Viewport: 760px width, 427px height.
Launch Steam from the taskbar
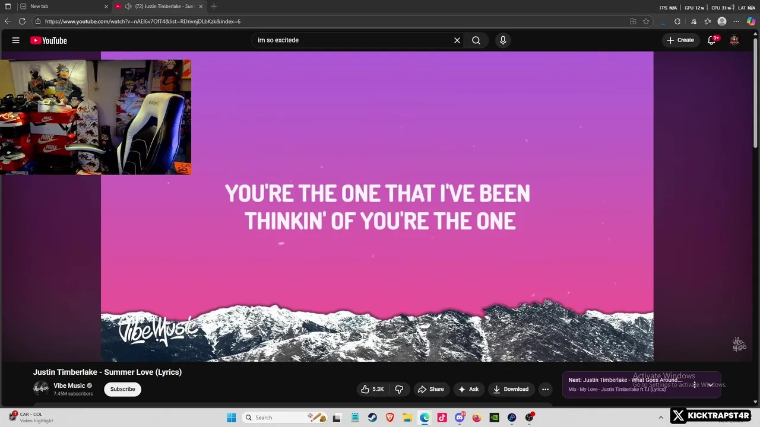[x=372, y=418]
